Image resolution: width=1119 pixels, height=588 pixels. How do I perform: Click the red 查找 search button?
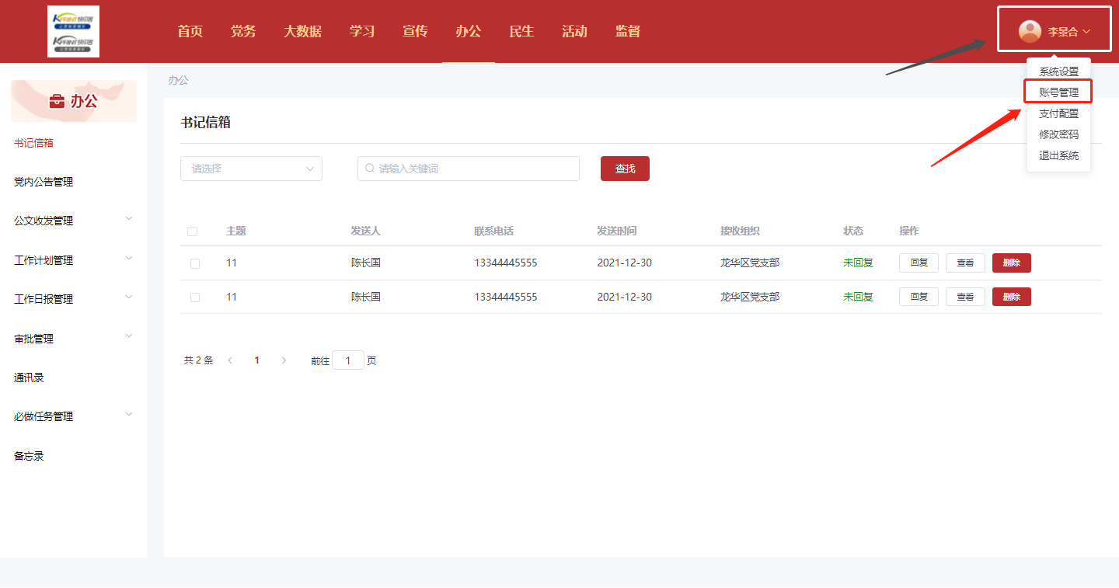[x=625, y=169]
